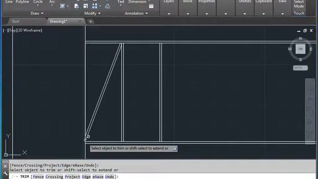Choose the Circle draw tool
This screenshot has width=318, height=179.
click(x=38, y=2)
